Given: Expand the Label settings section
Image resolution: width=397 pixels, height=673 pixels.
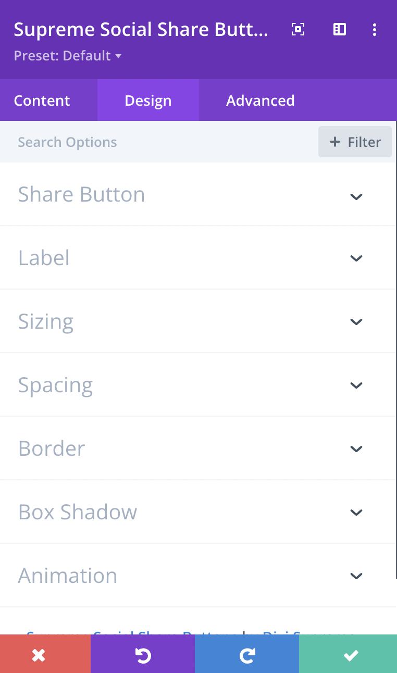Looking at the screenshot, I should tap(356, 258).
